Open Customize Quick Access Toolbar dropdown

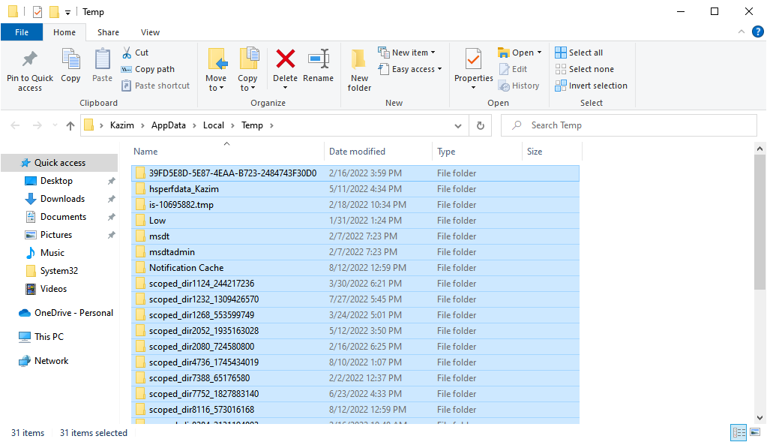pyautogui.click(x=68, y=12)
